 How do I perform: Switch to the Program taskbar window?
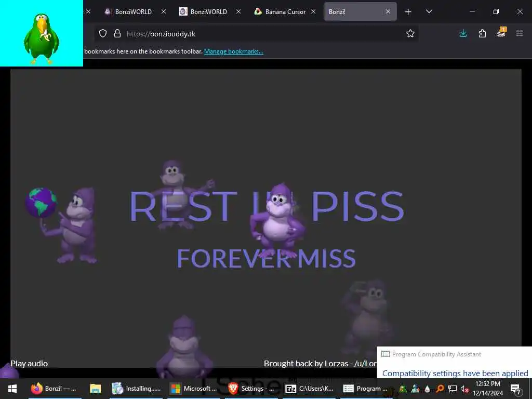click(366, 389)
